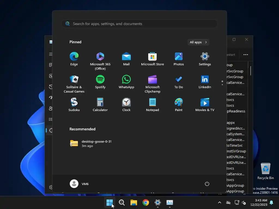
Task: Click the All apps button
Action: coord(198,42)
